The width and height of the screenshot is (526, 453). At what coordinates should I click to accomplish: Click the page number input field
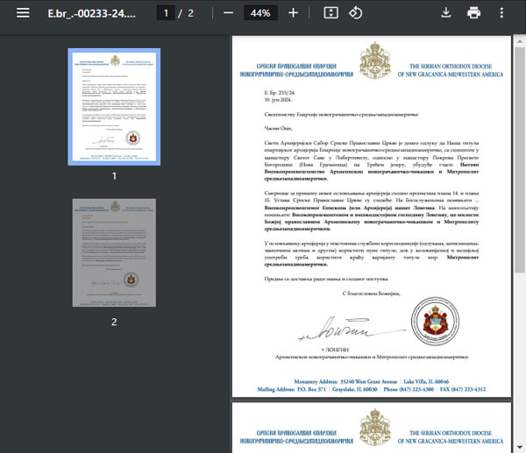pos(163,13)
